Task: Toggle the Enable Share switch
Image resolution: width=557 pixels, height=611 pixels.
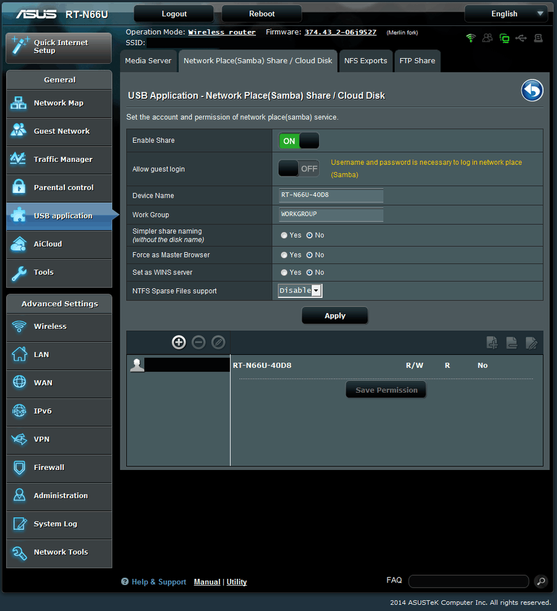Action: pos(299,140)
